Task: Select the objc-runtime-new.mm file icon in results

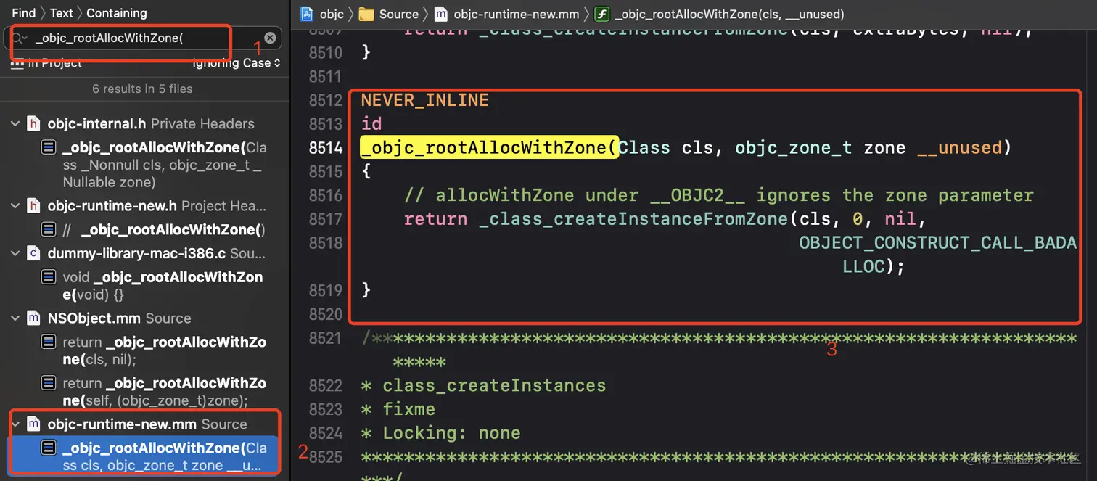Action: pyautogui.click(x=33, y=424)
